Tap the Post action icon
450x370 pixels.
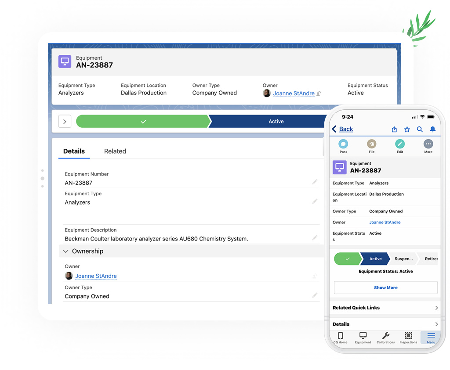[343, 144]
